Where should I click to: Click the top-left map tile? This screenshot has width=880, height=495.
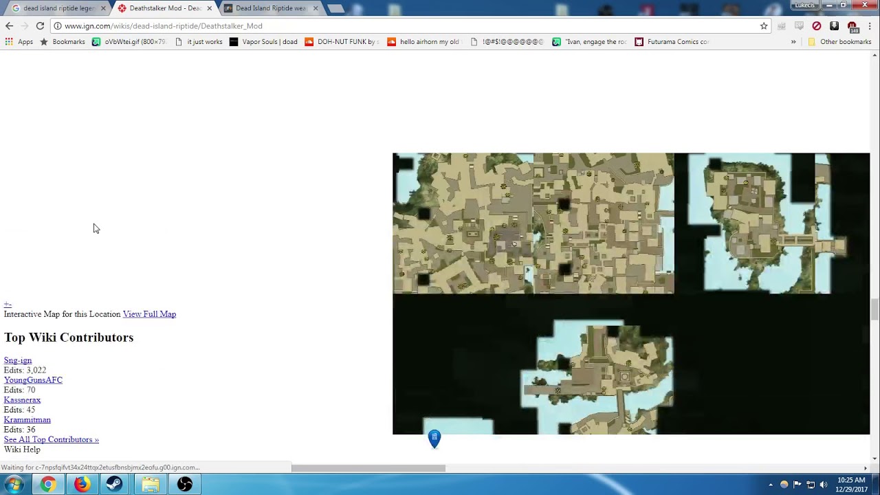pos(463,223)
